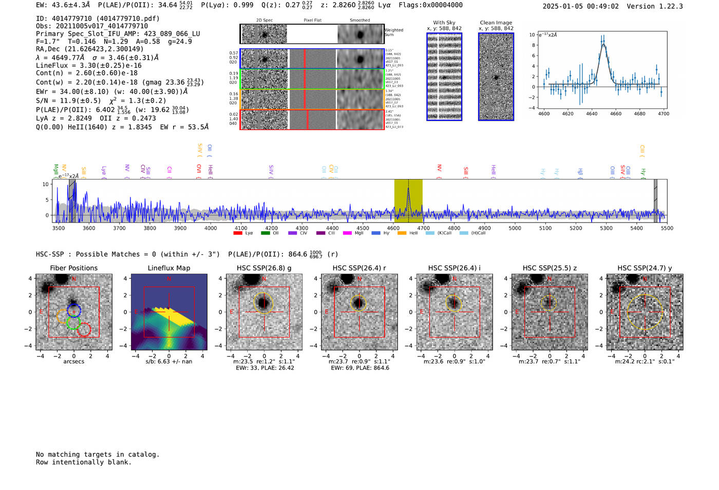Screen dimensions: 719x490
Task: Click the (H)CaII legend swatch
Action: pos(464,233)
